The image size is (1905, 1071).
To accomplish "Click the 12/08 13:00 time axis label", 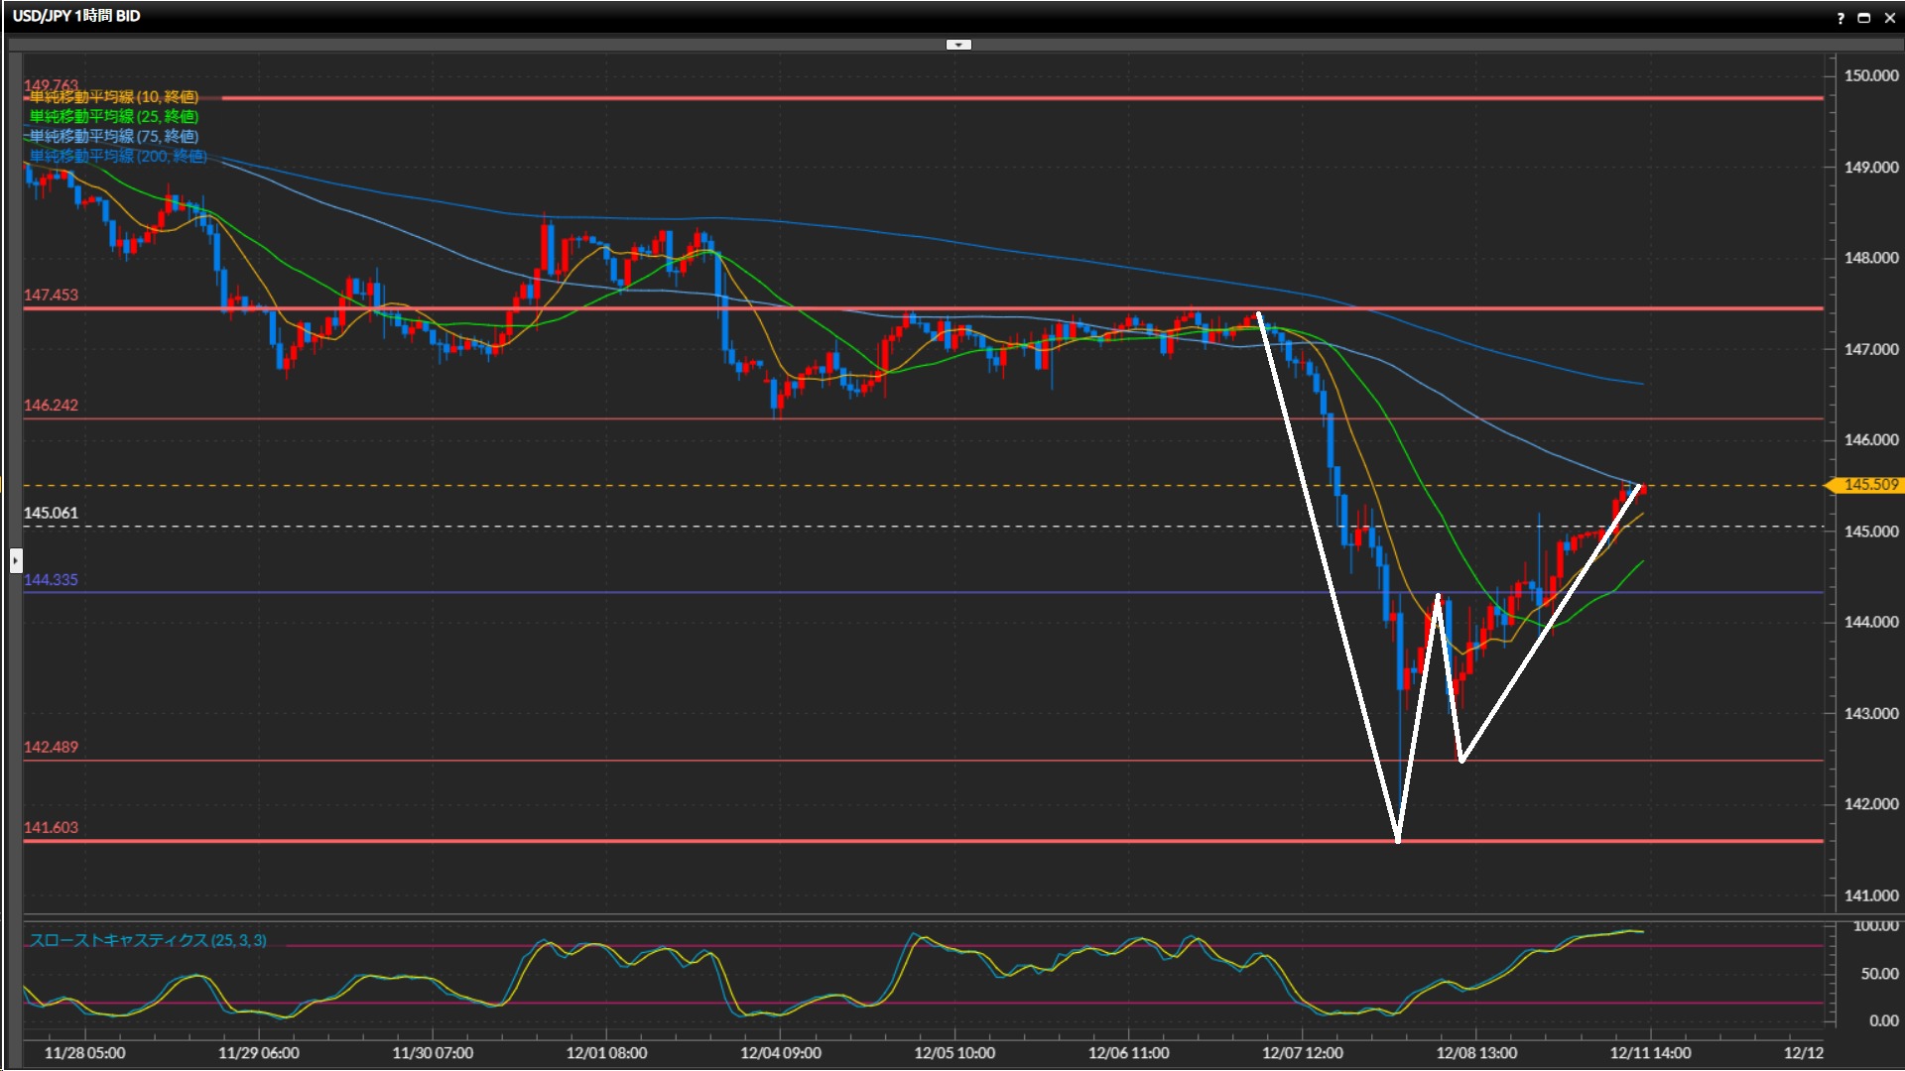I will click(x=1476, y=1053).
